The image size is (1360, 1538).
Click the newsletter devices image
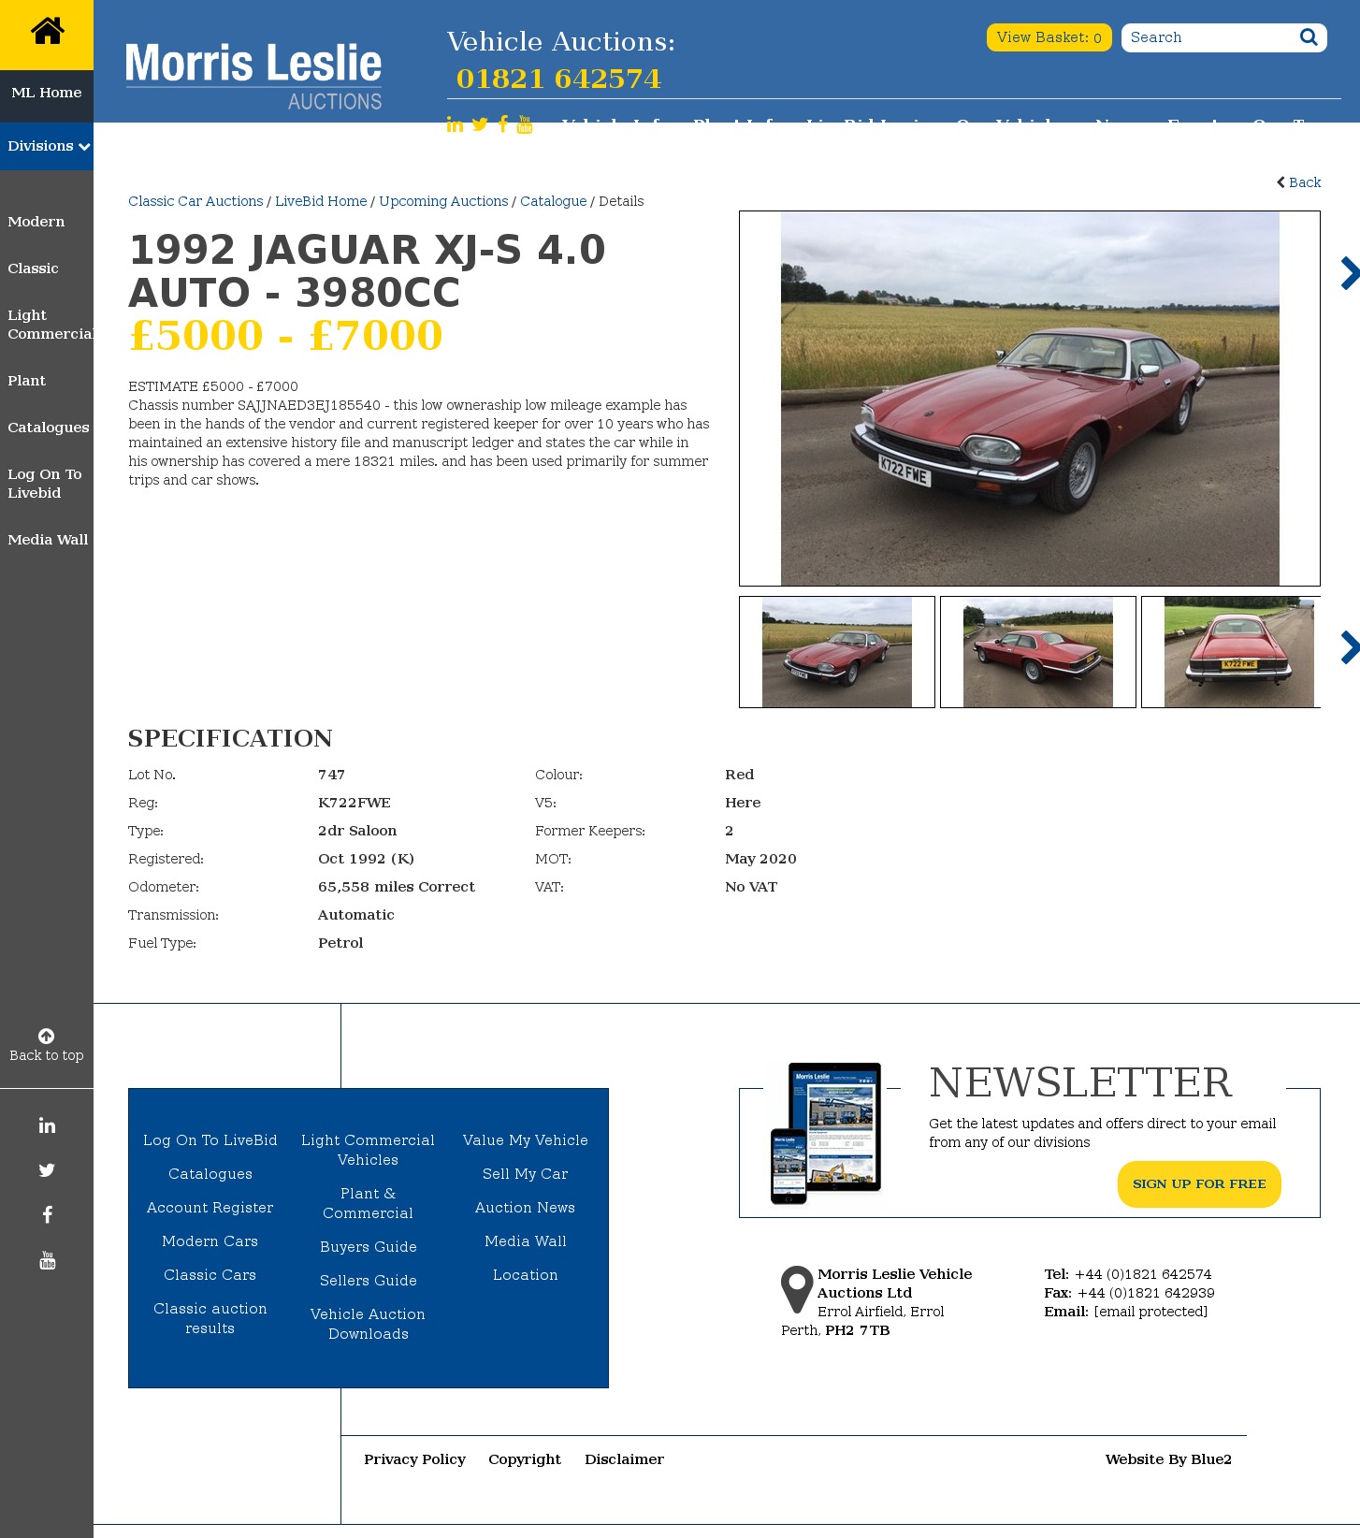[x=826, y=1133]
